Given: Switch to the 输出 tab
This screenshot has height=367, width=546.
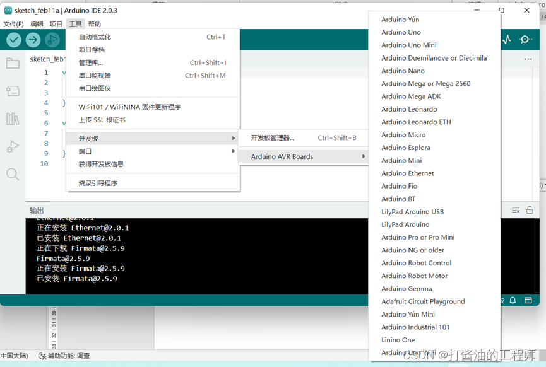Looking at the screenshot, I should tap(37, 209).
